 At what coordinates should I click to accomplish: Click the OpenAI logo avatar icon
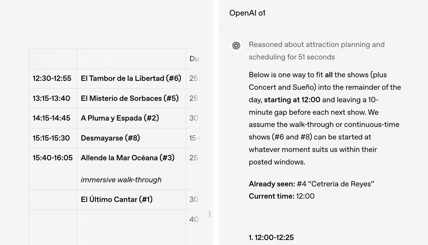click(236, 46)
